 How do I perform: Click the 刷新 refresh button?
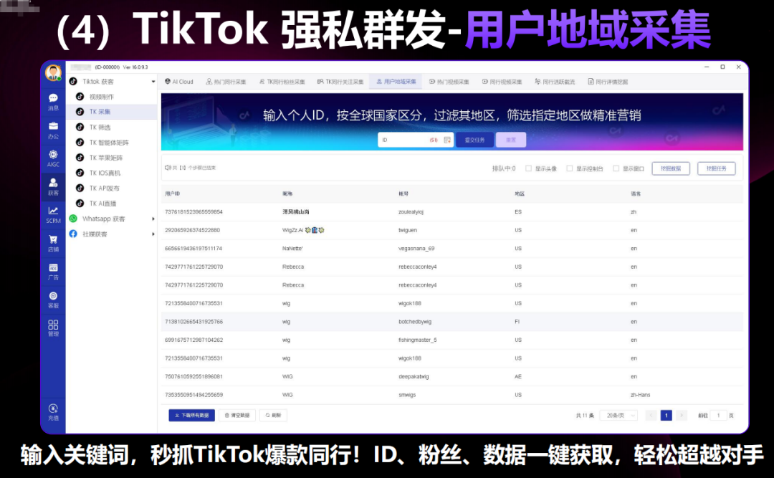coord(273,416)
